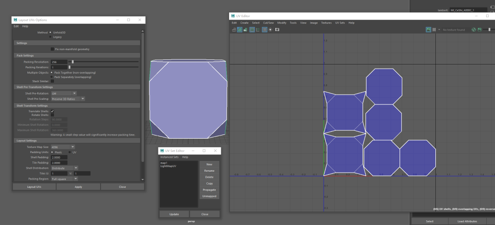Select the Legacy method radio button
The width and height of the screenshot is (495, 225).
(x=50, y=37)
